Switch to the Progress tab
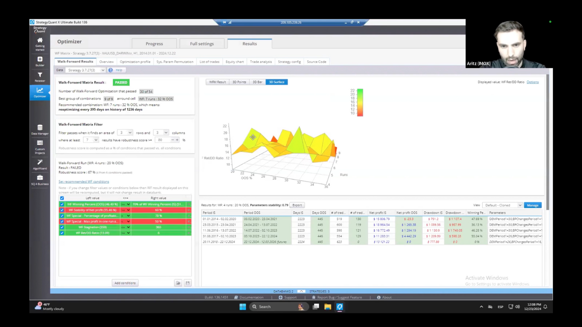This screenshot has width=582, height=327. (154, 43)
